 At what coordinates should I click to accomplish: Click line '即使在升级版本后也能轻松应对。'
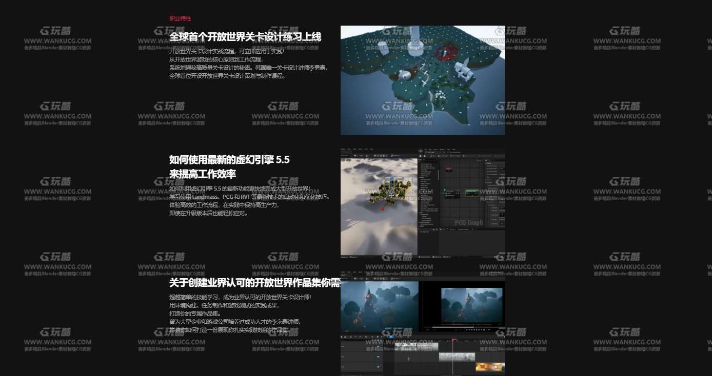[x=209, y=213]
